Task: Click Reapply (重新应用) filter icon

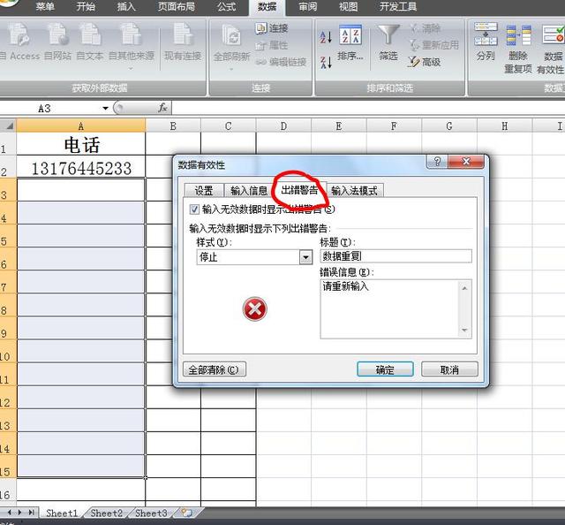Action: (x=433, y=45)
